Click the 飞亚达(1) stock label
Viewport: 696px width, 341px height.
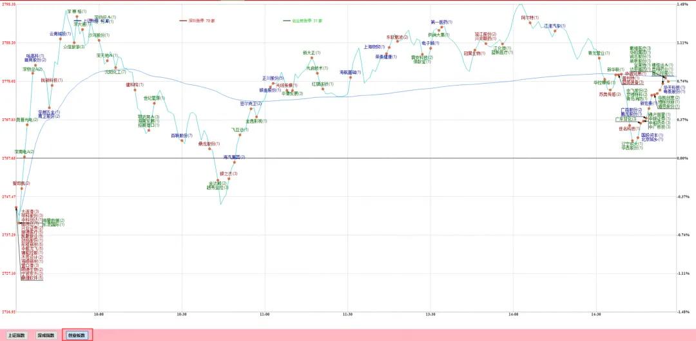239,130
